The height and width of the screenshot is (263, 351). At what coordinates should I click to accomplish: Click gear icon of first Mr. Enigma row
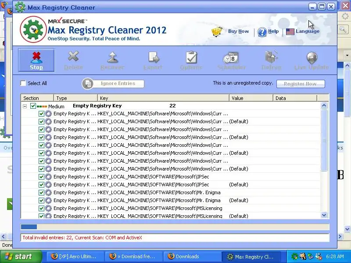tap(48, 192)
